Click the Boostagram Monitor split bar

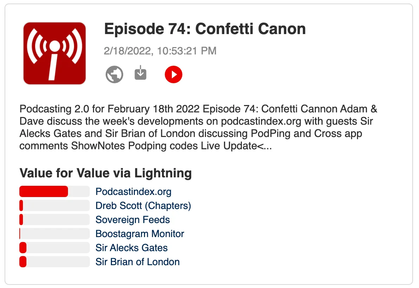pyautogui.click(x=55, y=234)
